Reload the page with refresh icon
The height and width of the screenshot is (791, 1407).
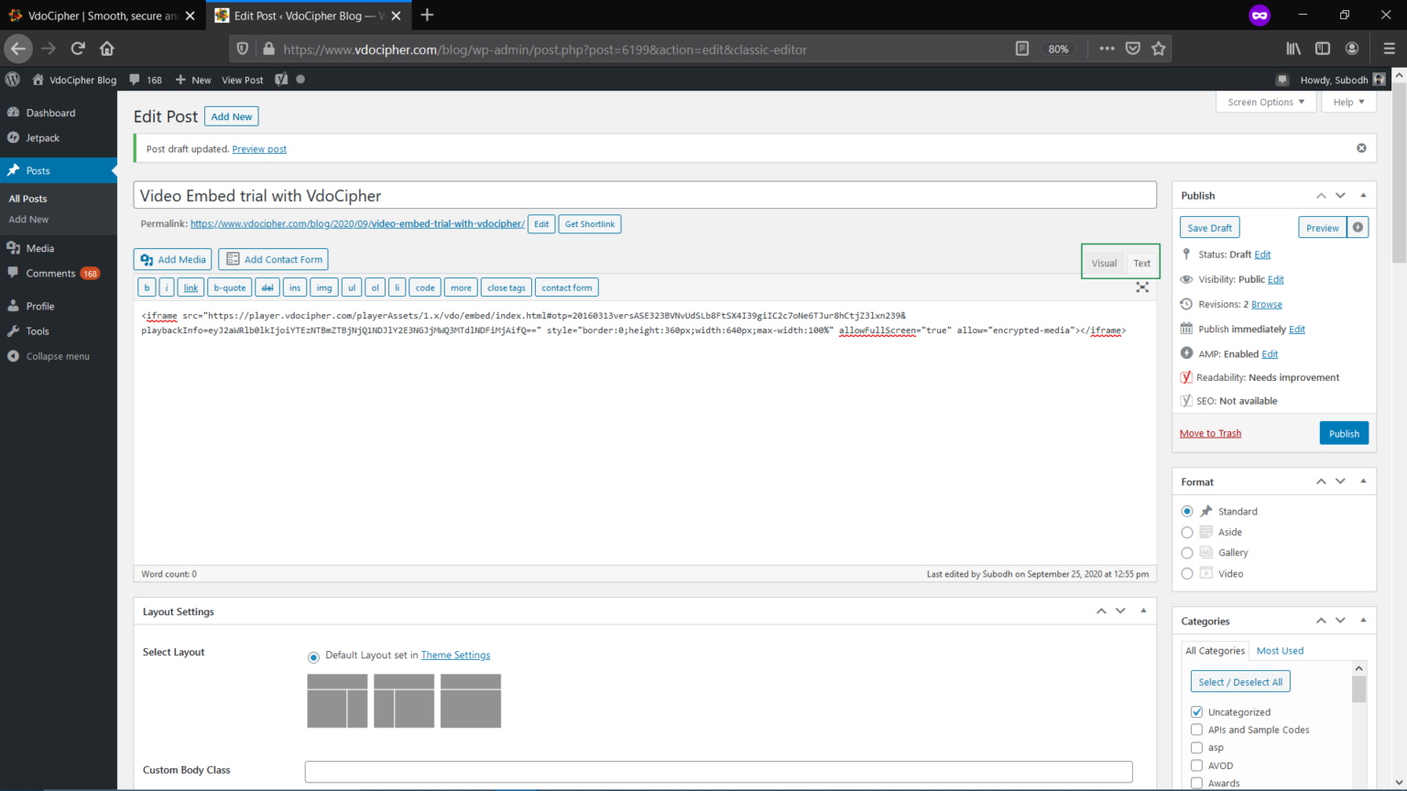click(x=78, y=49)
